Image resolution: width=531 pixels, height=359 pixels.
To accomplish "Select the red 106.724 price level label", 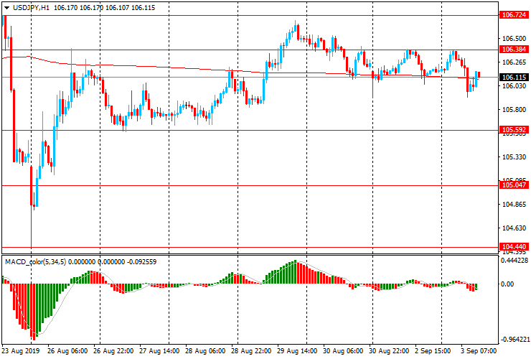I will coord(513,14).
